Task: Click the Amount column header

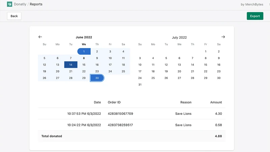Action: [216, 102]
